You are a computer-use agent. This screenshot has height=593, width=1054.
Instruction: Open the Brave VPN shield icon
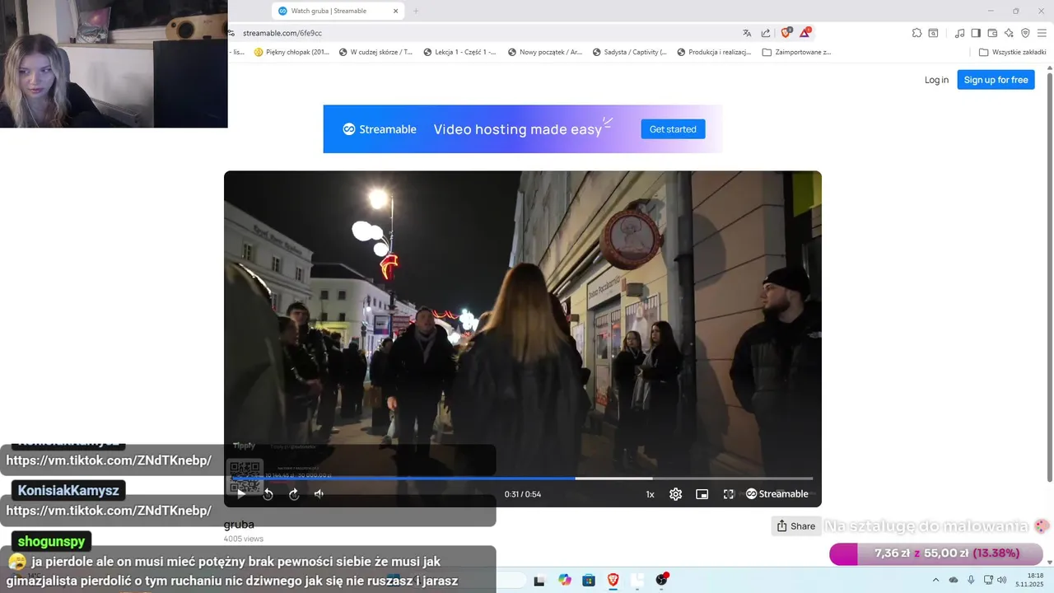tap(1025, 33)
